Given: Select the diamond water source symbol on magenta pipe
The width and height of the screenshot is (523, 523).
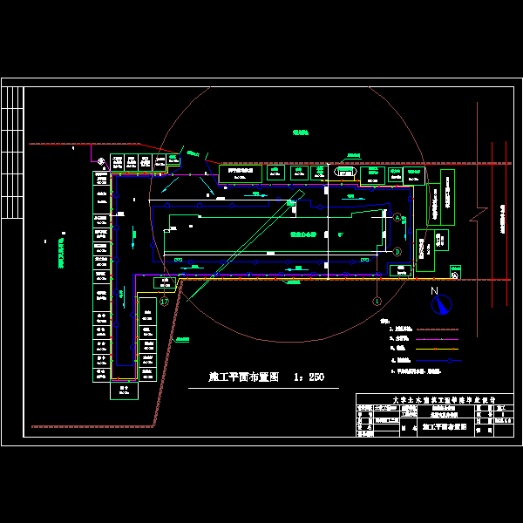Looking at the screenshot, I should pyautogui.click(x=101, y=161).
